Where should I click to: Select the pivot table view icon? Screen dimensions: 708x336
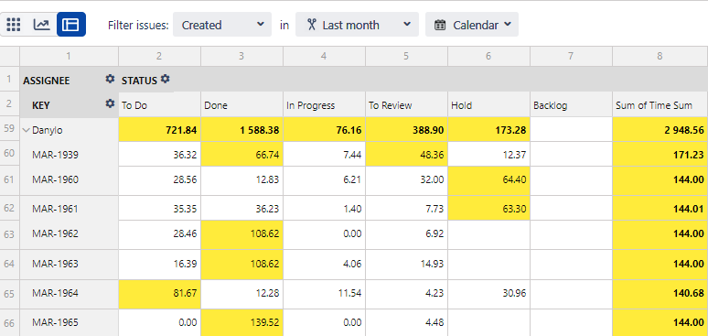(x=70, y=25)
